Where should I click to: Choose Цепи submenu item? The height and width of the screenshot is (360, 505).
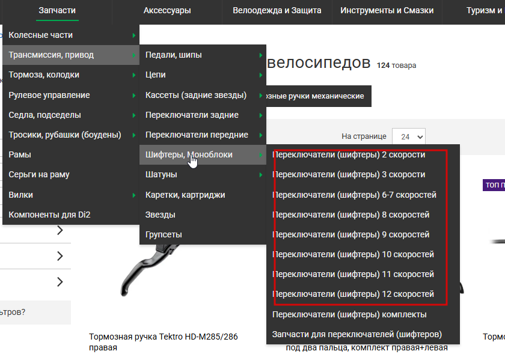[x=203, y=75]
